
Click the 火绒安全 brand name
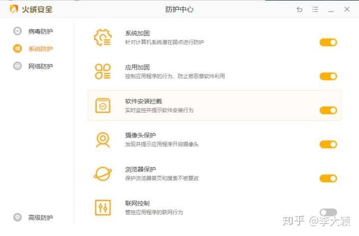(x=38, y=10)
